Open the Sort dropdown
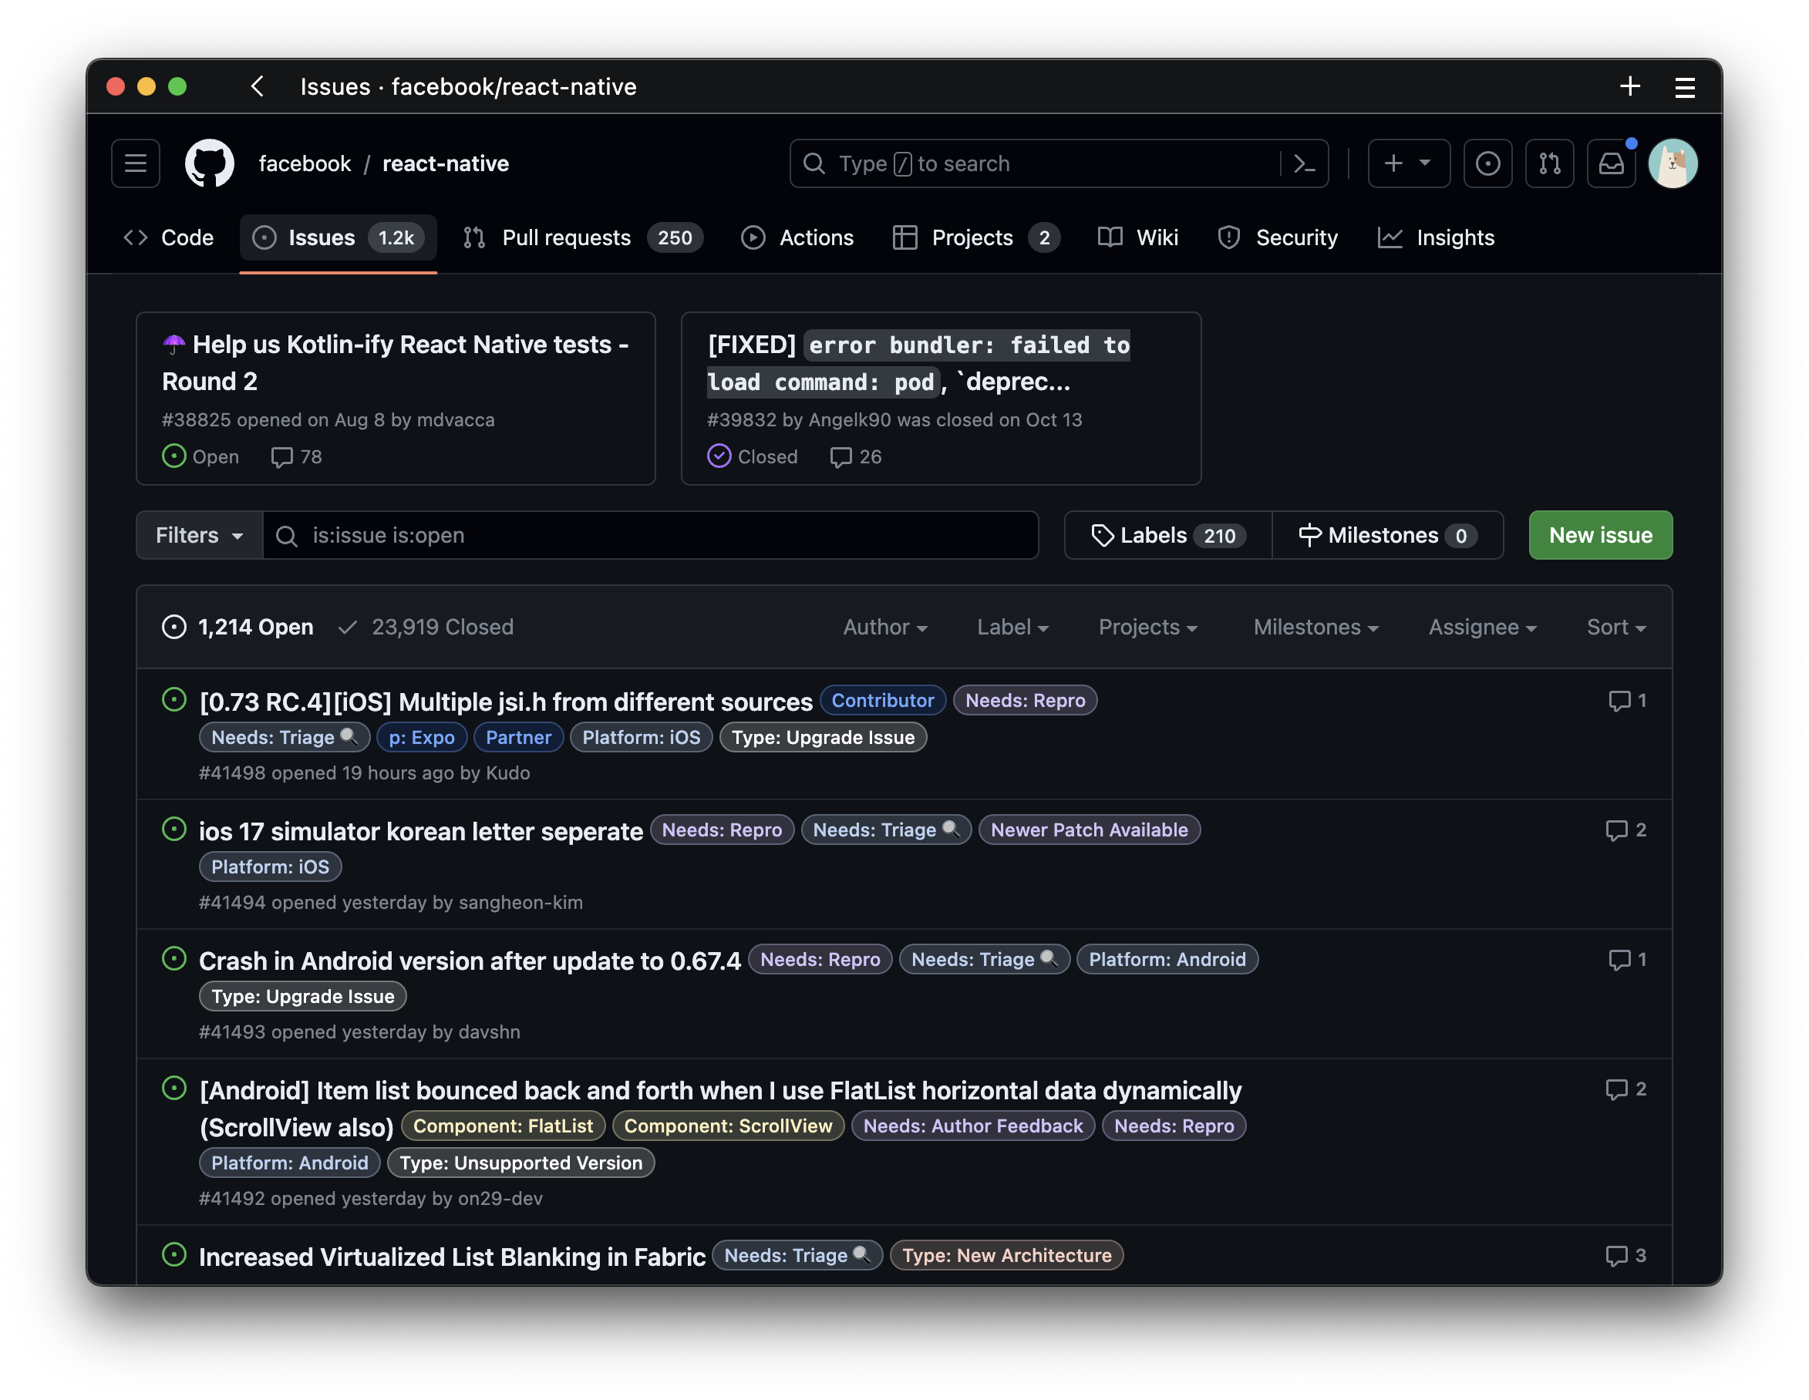 pos(1615,627)
